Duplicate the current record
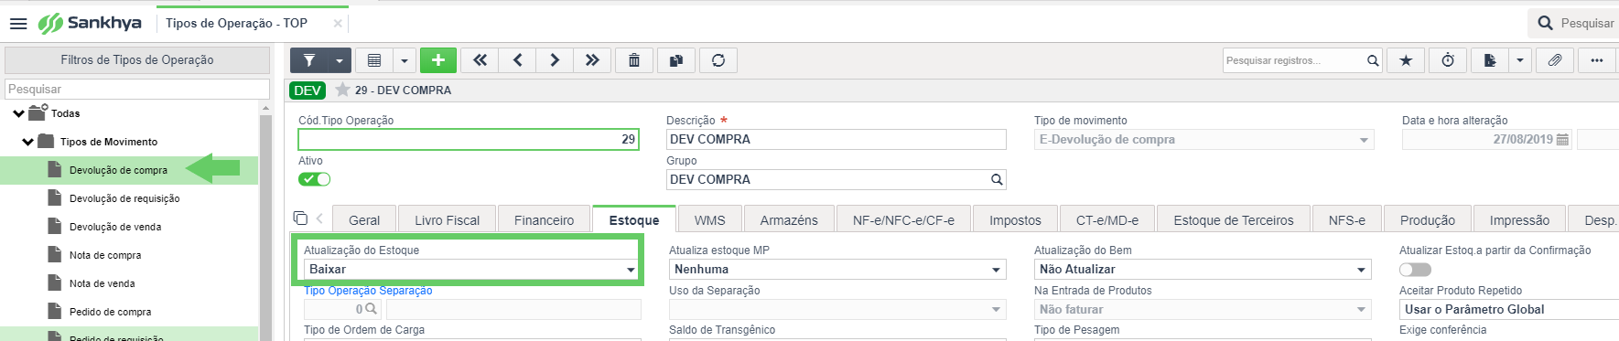The width and height of the screenshot is (1619, 341). coord(676,60)
